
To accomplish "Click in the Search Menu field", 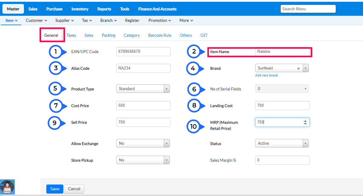I will point(308,9).
